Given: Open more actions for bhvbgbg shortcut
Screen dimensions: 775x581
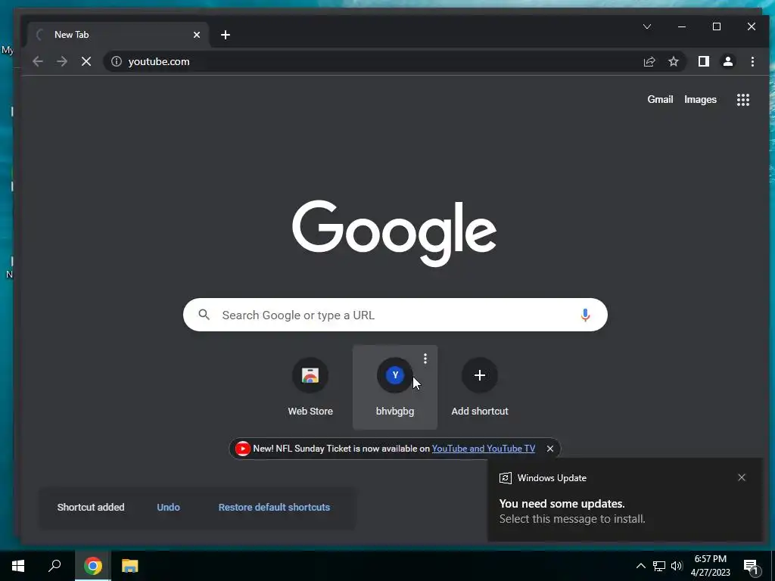Looking at the screenshot, I should pos(425,359).
